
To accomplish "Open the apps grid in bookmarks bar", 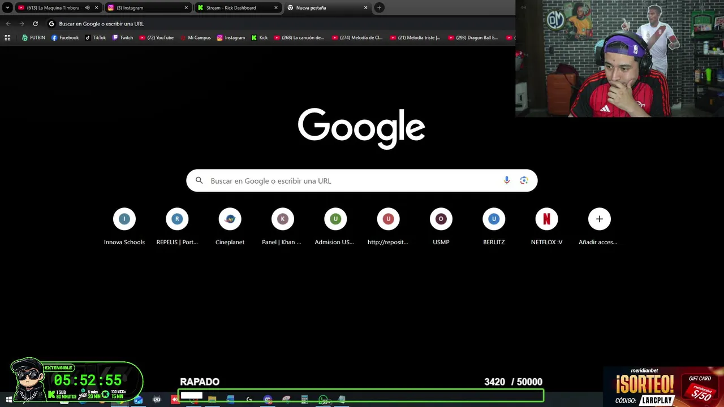I will (x=7, y=38).
